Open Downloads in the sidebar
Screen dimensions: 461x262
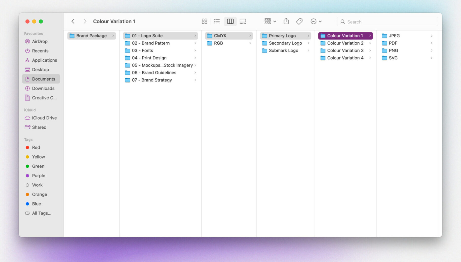[x=41, y=88]
